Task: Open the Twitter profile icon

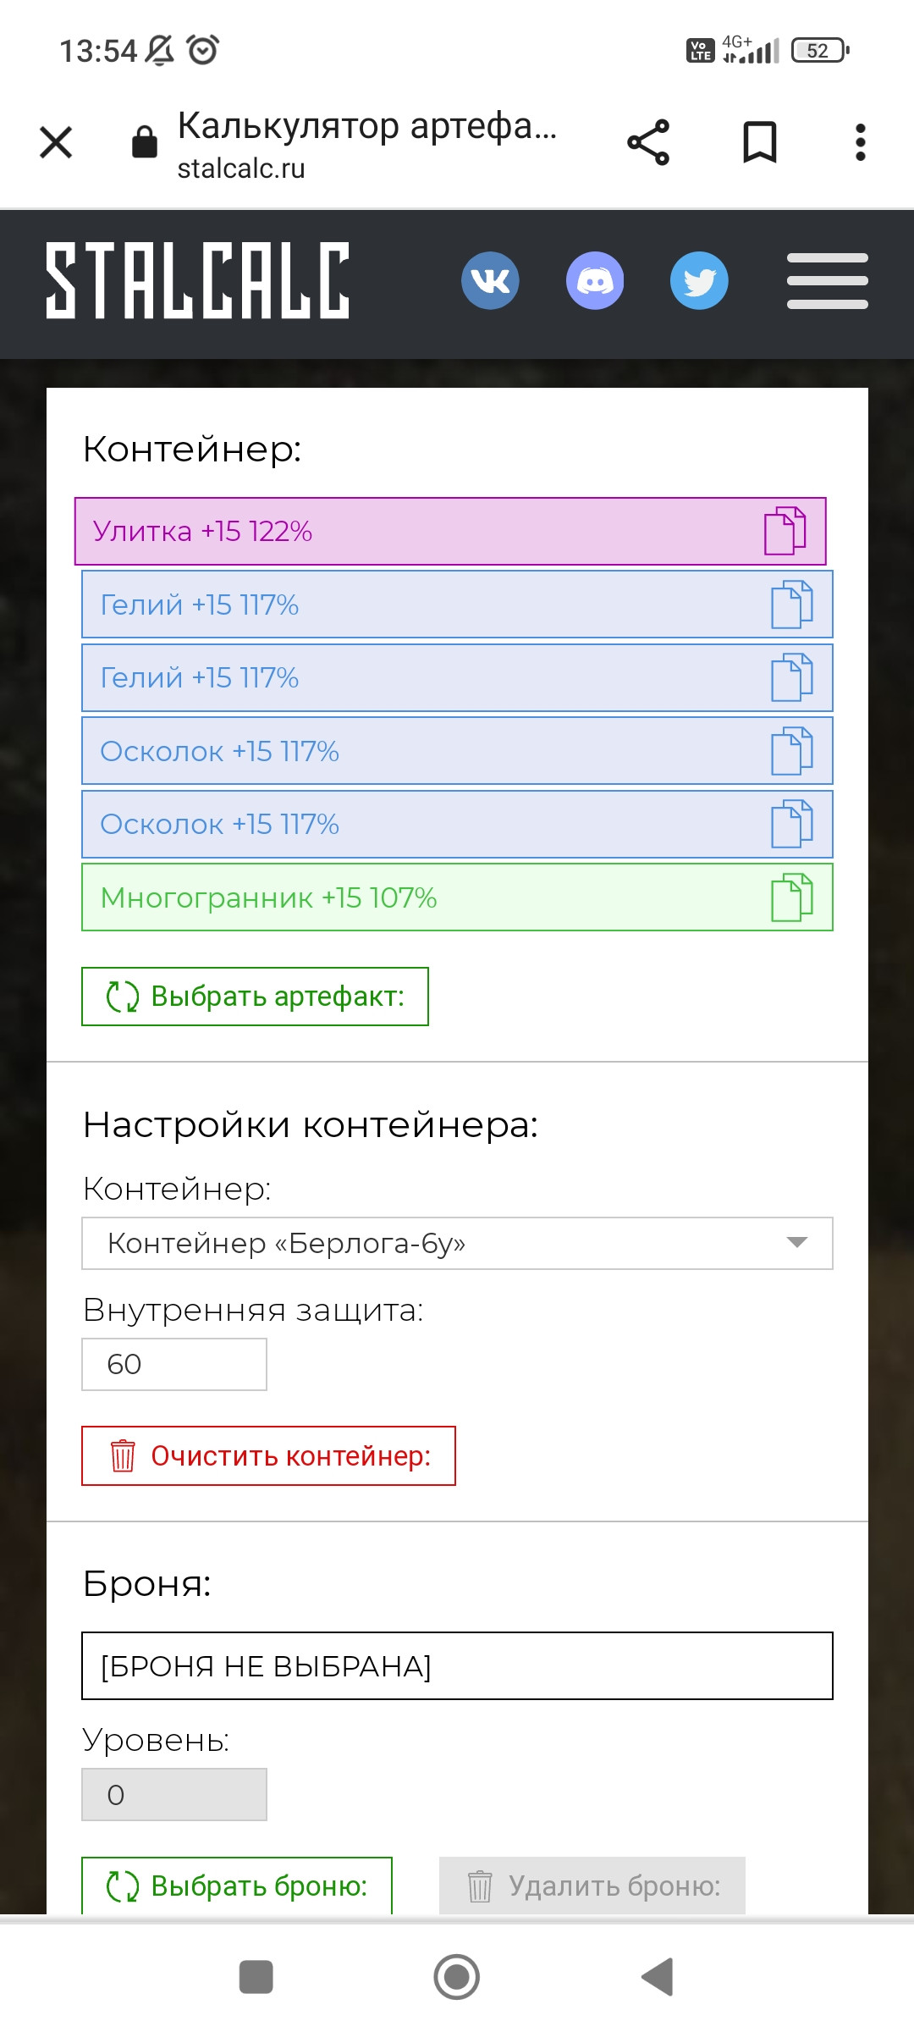Action: coord(699,280)
